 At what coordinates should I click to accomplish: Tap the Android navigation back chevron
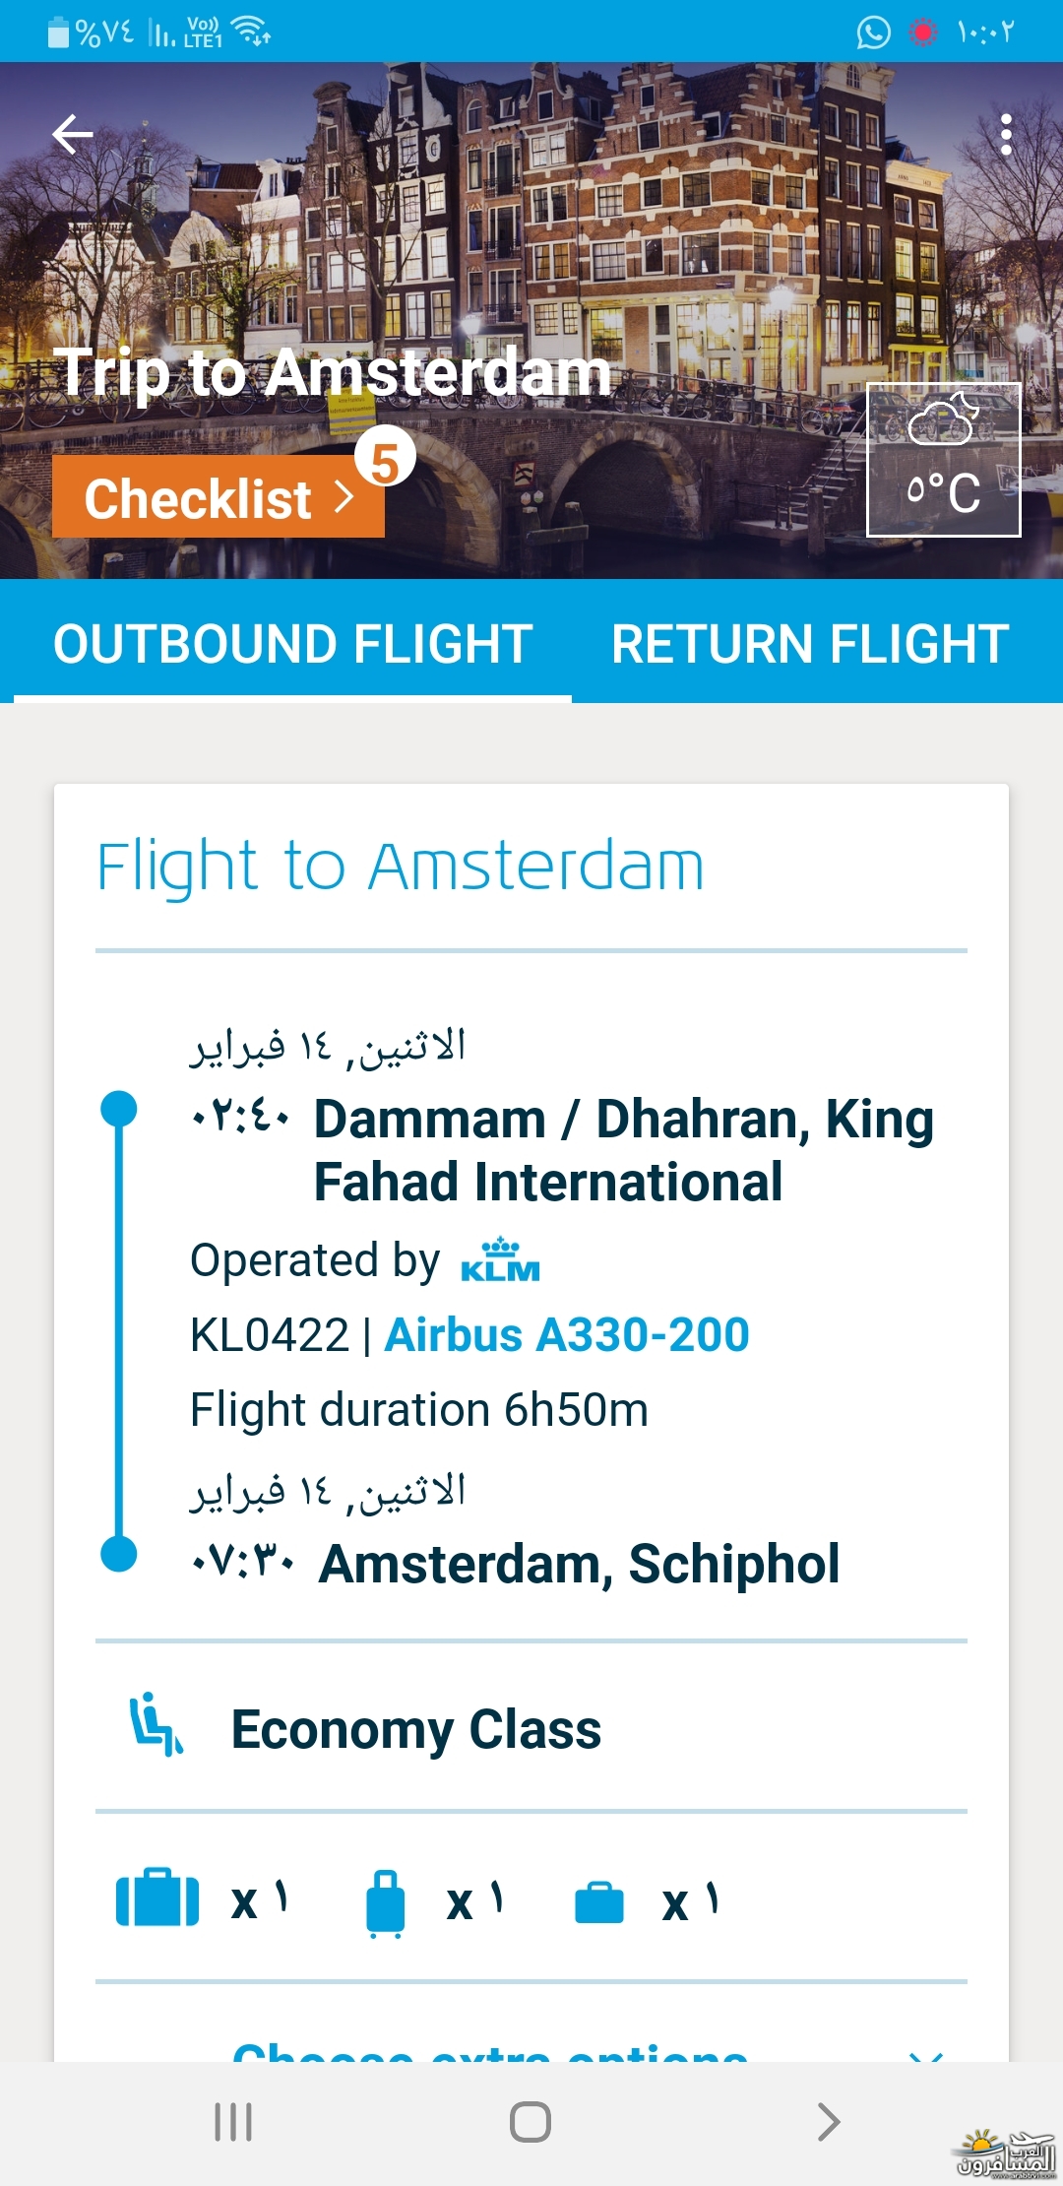[829, 2122]
